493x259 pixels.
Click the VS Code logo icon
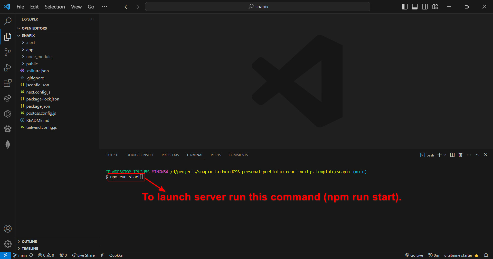tap(7, 7)
